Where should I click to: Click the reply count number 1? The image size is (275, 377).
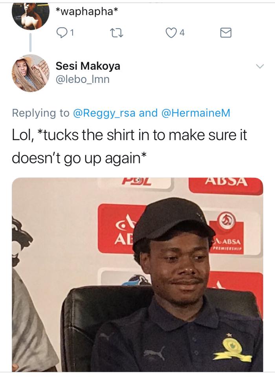72,33
